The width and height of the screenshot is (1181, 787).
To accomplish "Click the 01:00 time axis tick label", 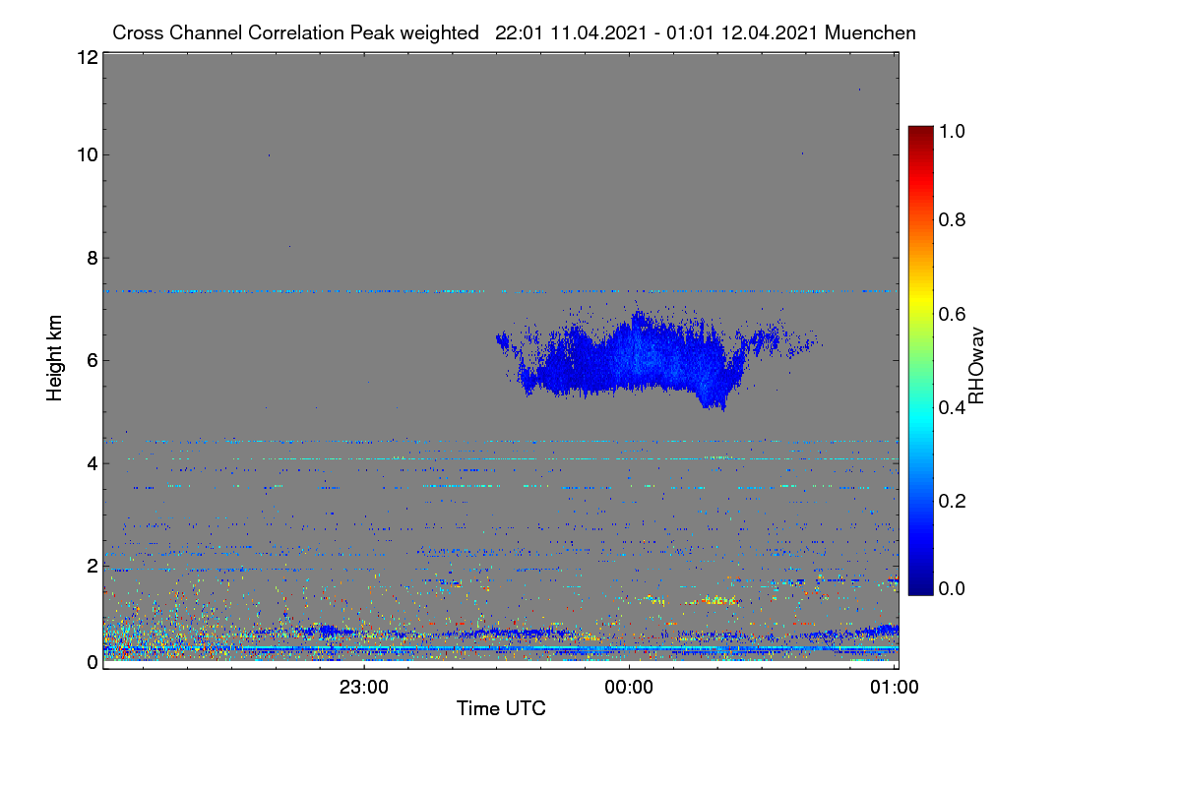I will tap(895, 689).
